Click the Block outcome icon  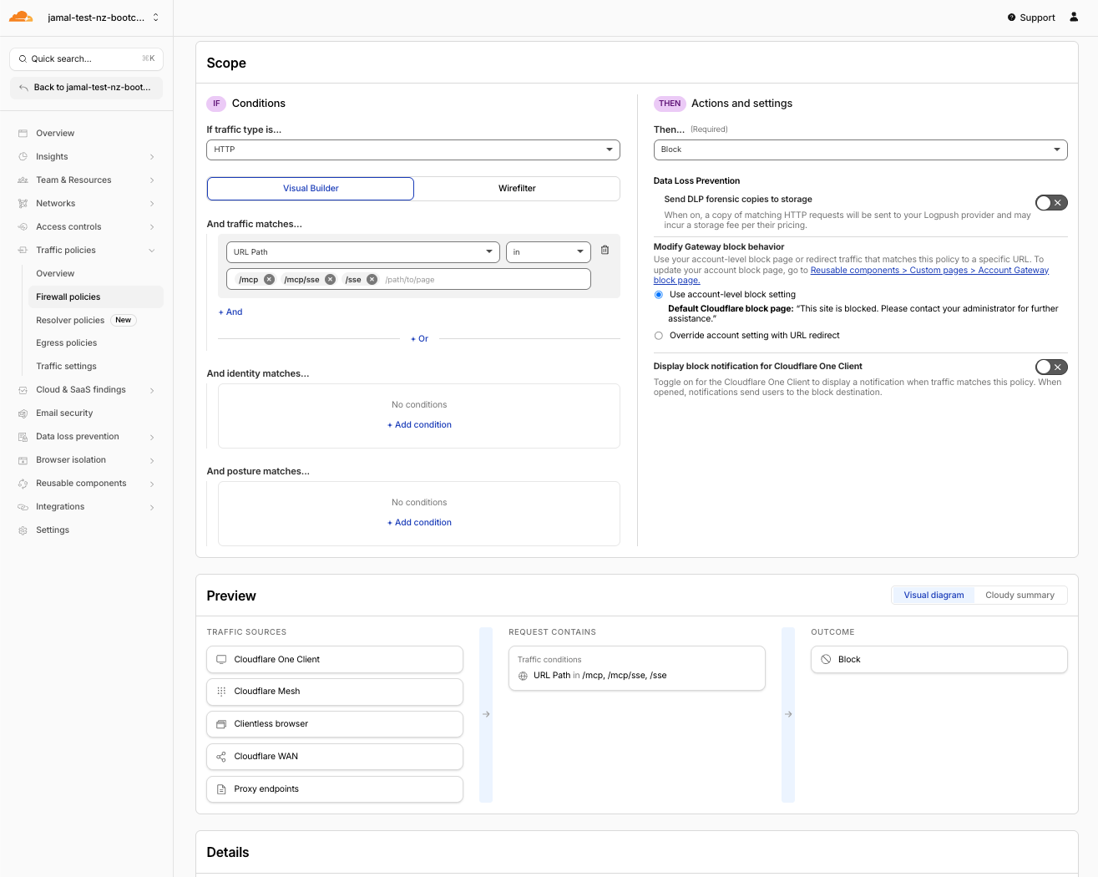point(826,659)
